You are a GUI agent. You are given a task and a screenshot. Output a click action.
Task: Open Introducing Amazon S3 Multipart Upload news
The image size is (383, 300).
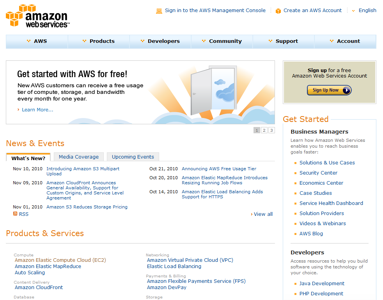point(83,171)
